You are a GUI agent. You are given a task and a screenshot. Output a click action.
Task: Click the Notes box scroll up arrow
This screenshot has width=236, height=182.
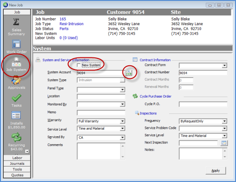coord(225,151)
